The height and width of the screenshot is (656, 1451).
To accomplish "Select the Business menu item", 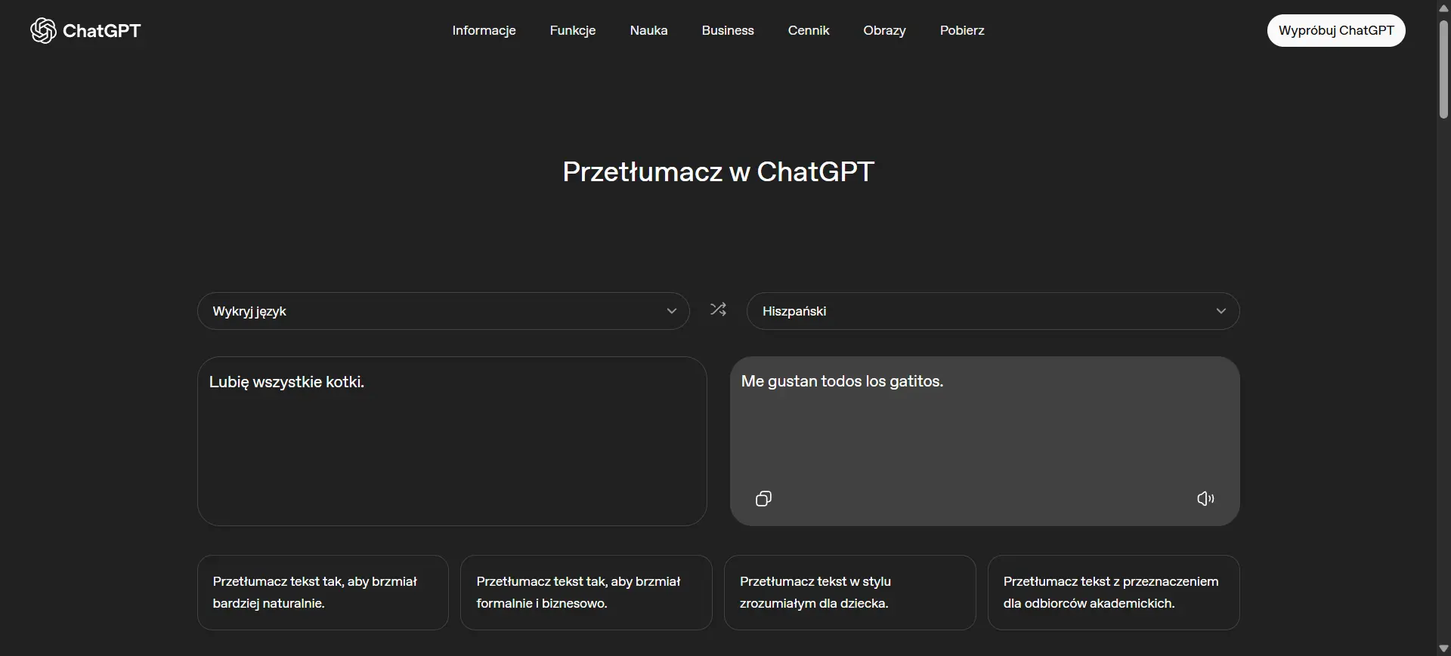I will coord(728,30).
